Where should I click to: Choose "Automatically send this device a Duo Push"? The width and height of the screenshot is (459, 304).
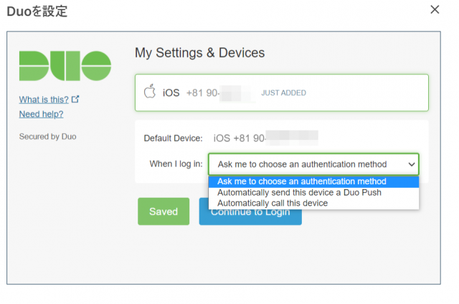(x=299, y=193)
